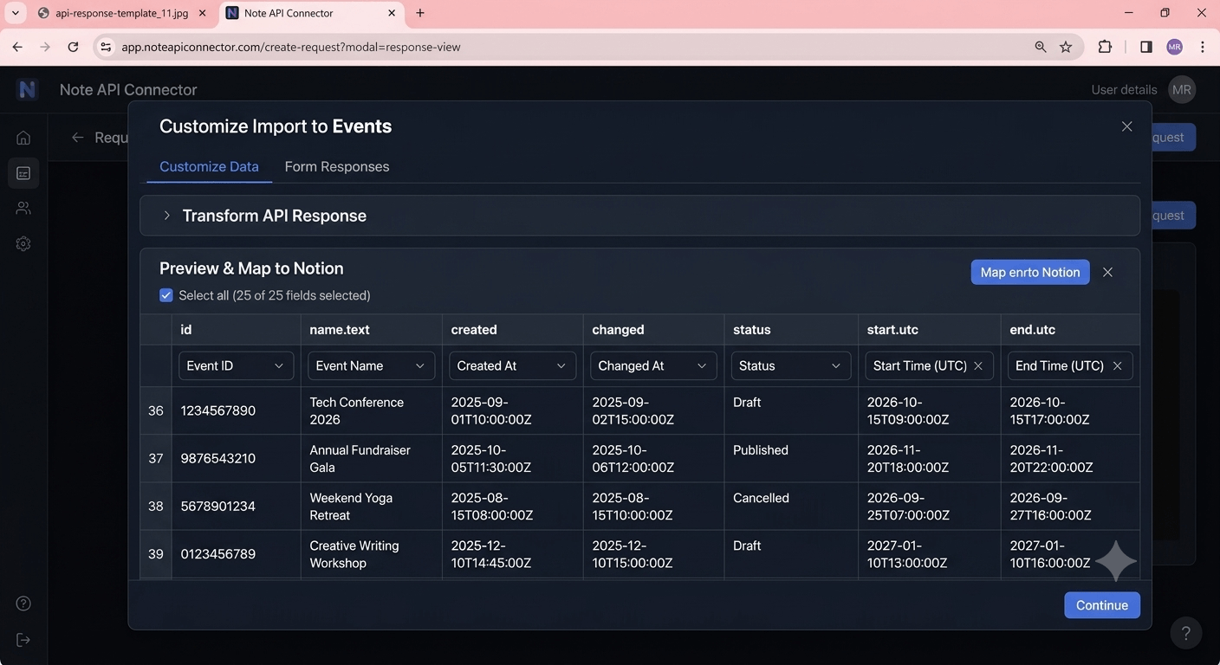Screen dimensions: 1220x665
Task: Open the Settings gear in left sidebar
Action: click(23, 243)
